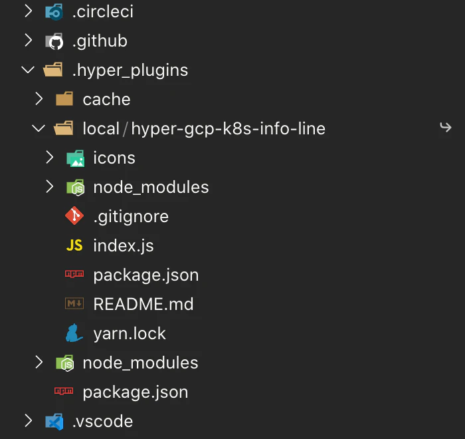Expand the .github folder chevron
Image resolution: width=465 pixels, height=439 pixels.
tap(28, 40)
